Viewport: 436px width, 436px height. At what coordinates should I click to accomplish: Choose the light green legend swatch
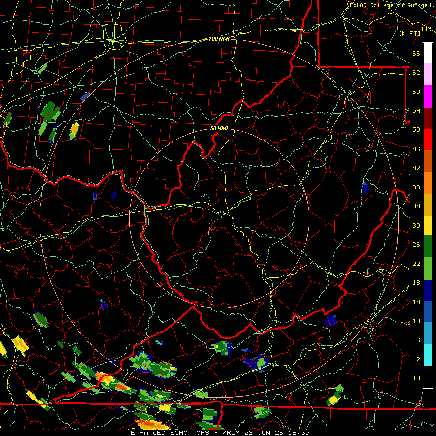[428, 268]
